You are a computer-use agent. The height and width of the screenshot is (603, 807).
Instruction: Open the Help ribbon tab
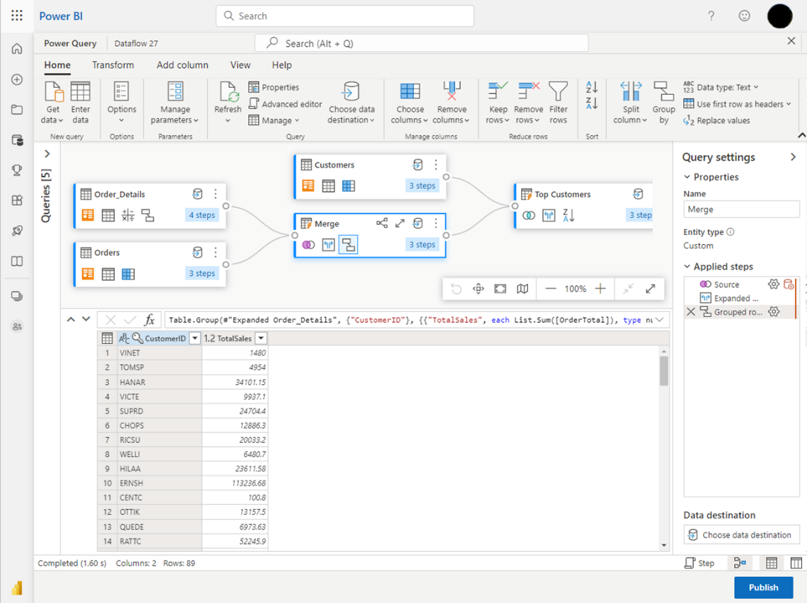(x=282, y=65)
